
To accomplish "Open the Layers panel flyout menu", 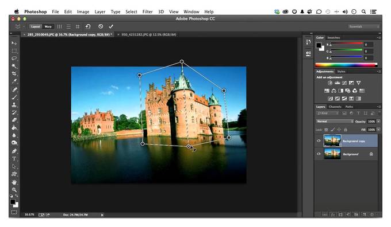I will (x=379, y=107).
